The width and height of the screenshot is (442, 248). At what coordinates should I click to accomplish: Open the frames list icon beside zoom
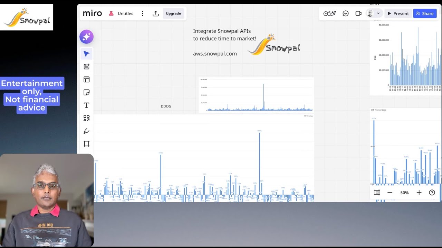(x=377, y=193)
